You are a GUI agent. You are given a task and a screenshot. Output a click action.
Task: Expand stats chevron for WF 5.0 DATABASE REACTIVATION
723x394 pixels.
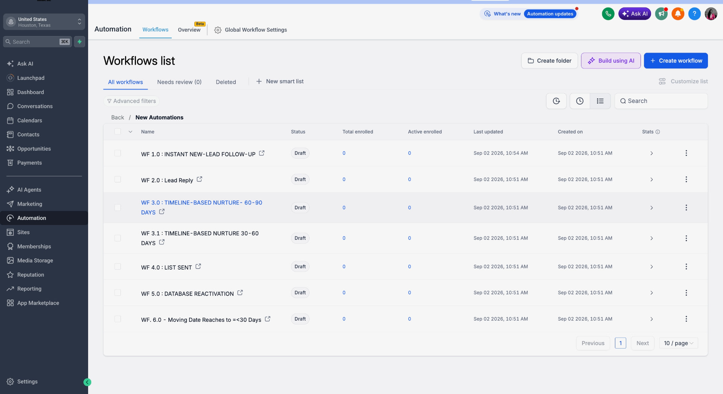coord(651,292)
